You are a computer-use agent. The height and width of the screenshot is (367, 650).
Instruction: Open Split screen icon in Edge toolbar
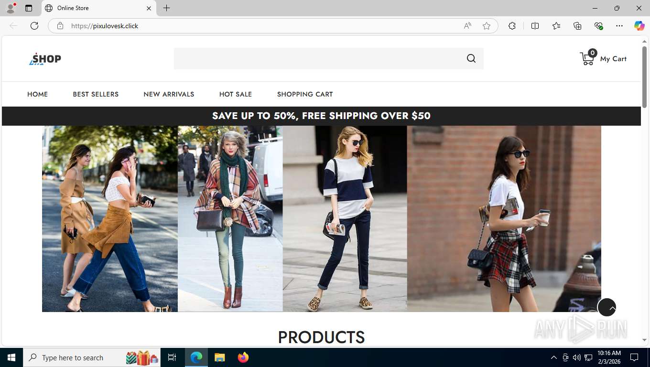tap(535, 26)
